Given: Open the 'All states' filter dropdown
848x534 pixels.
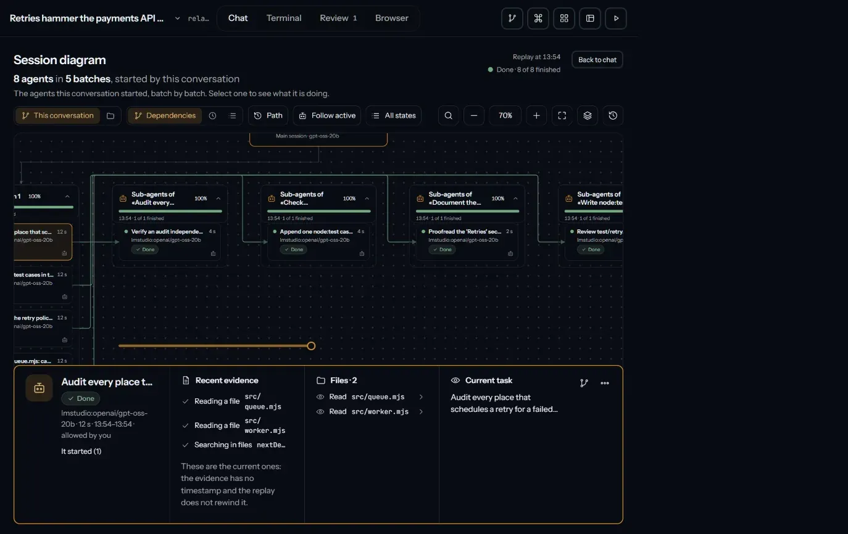Looking at the screenshot, I should click(x=394, y=115).
